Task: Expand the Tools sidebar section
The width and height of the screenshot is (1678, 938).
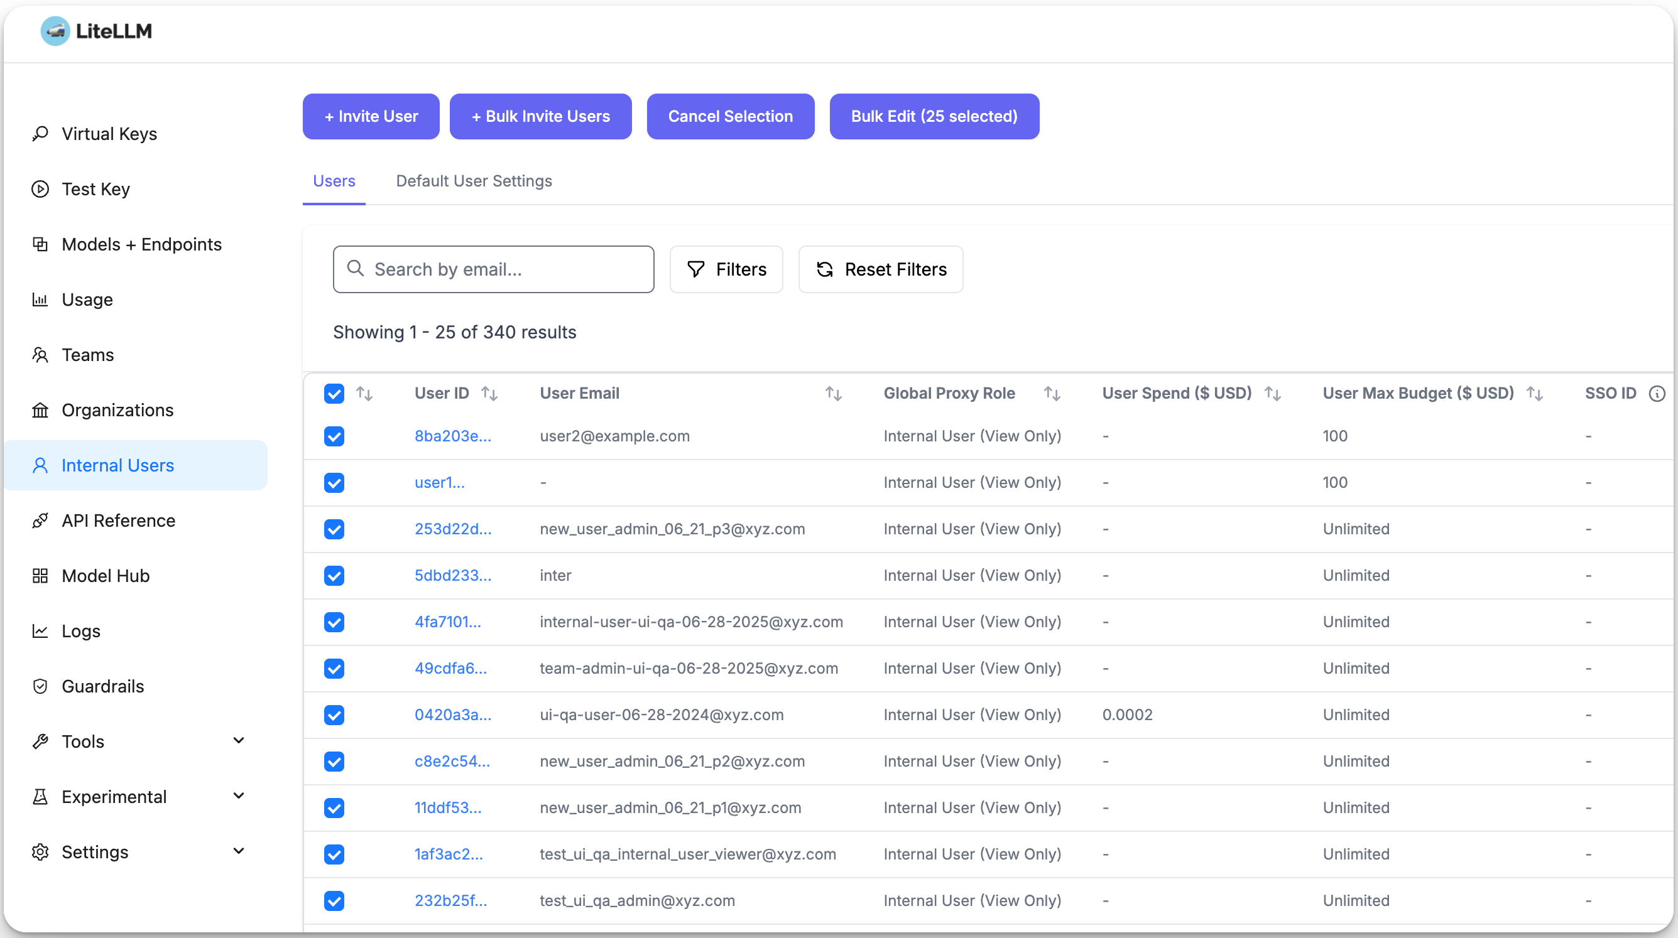Action: (238, 741)
